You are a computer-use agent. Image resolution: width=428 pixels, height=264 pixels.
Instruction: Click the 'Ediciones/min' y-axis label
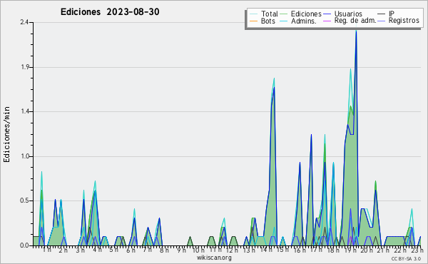click(x=6, y=134)
